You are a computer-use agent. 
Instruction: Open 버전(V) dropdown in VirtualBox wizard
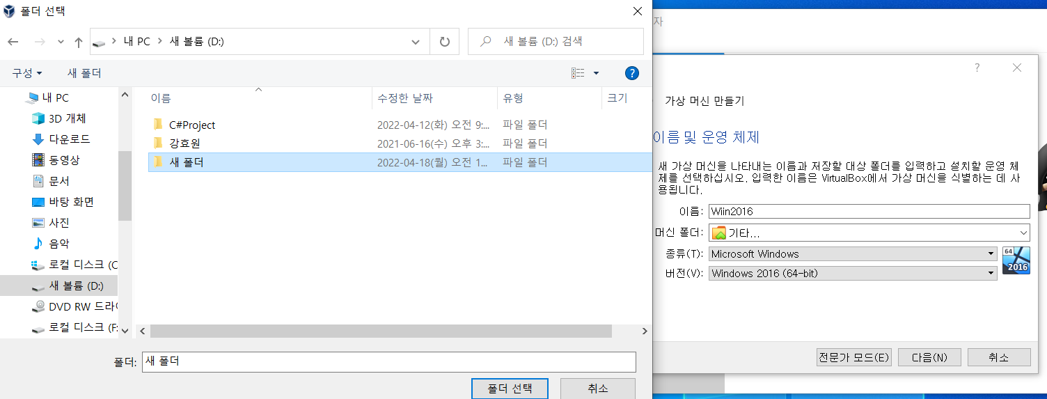tap(853, 274)
